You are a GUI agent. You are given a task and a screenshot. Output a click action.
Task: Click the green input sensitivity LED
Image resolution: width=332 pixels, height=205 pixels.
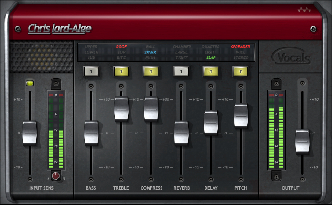coord(30,83)
